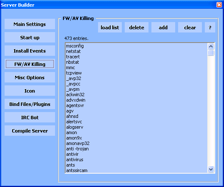Open the Icon settings section
The image size is (224, 187).
coord(30,91)
